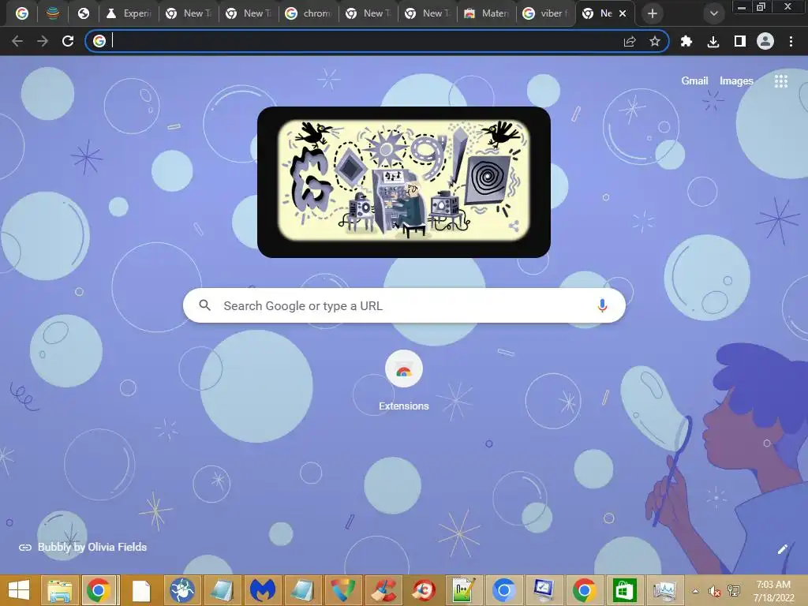The image size is (808, 606).
Task: Close the active New Tab
Action: [x=623, y=13]
